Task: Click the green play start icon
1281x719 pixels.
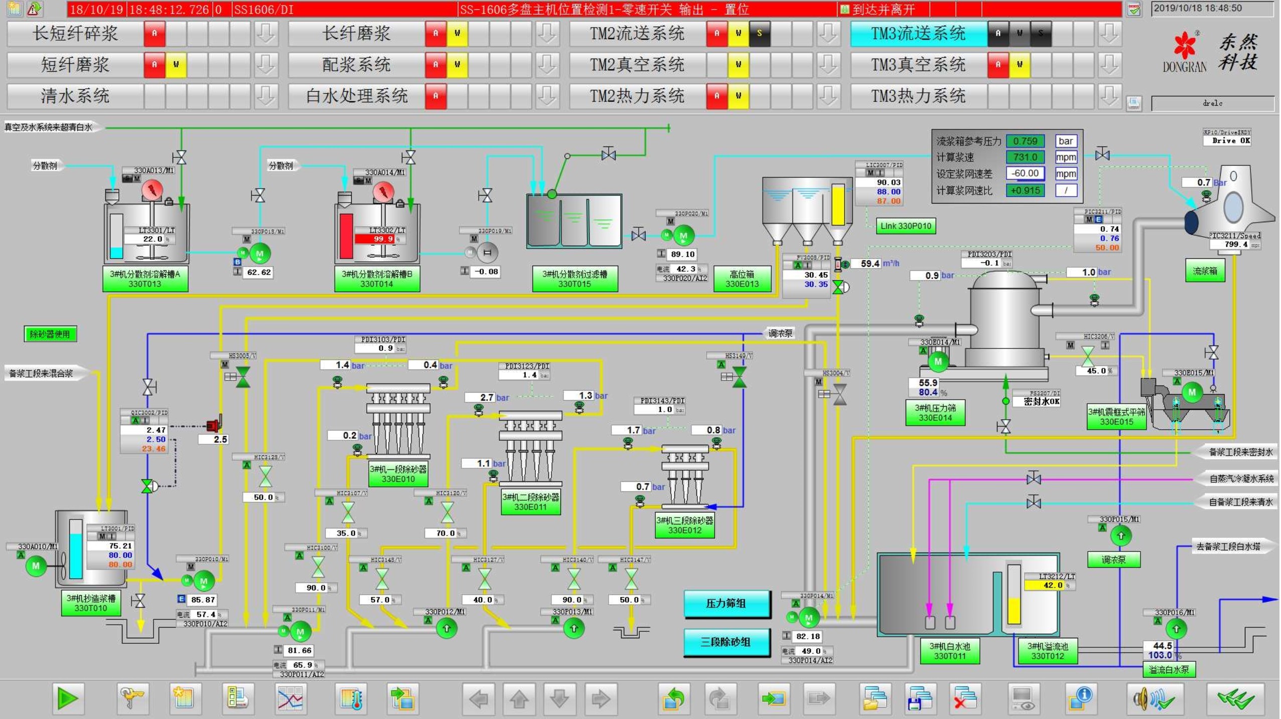Action: point(68,698)
